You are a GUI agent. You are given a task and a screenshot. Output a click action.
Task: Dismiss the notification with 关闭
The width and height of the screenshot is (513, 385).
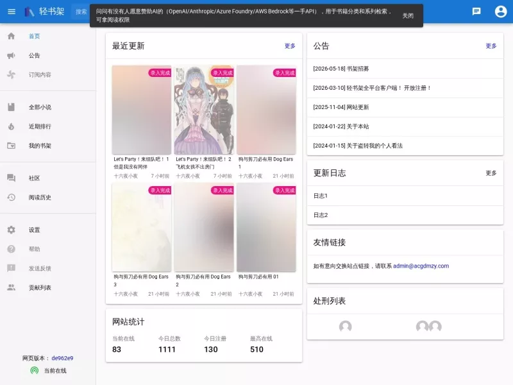click(408, 15)
